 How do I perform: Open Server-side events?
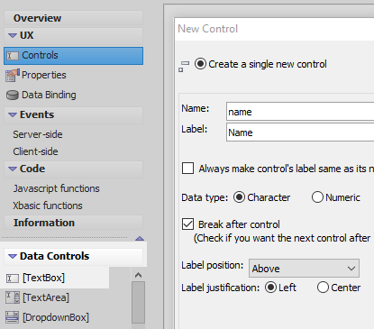pyautogui.click(x=38, y=134)
